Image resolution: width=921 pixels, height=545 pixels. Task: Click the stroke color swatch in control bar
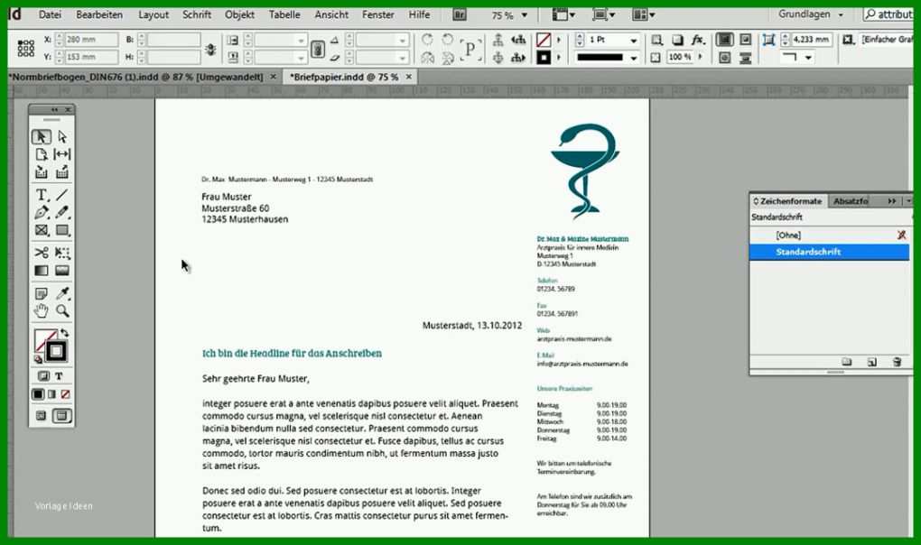(x=544, y=58)
